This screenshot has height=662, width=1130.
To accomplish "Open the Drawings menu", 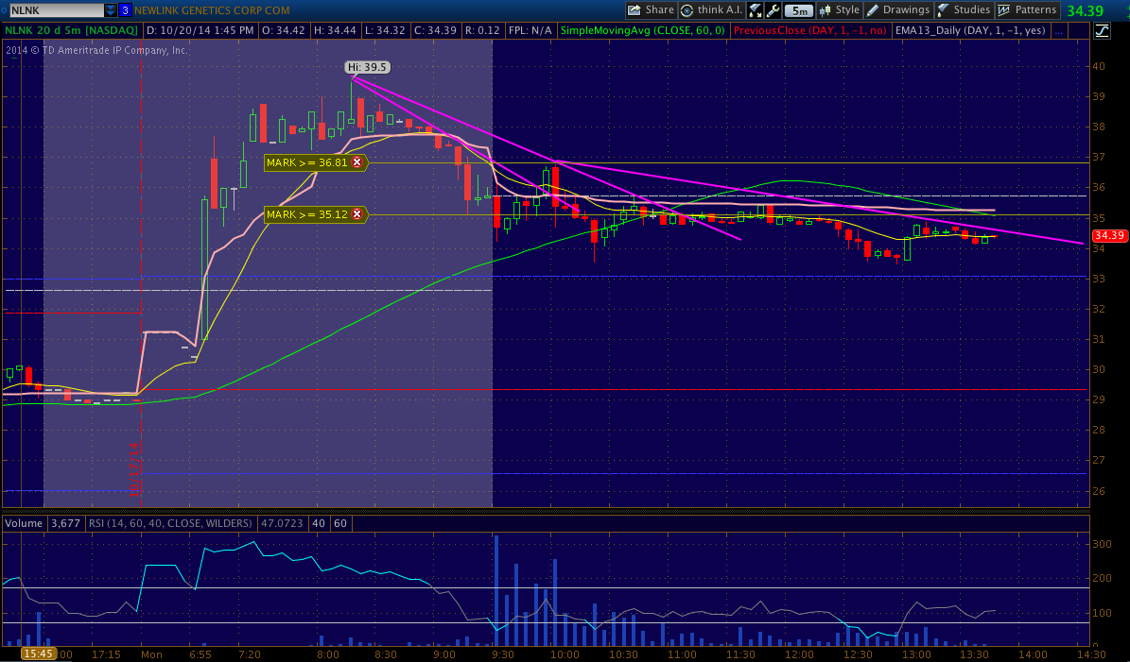I will coord(898,10).
